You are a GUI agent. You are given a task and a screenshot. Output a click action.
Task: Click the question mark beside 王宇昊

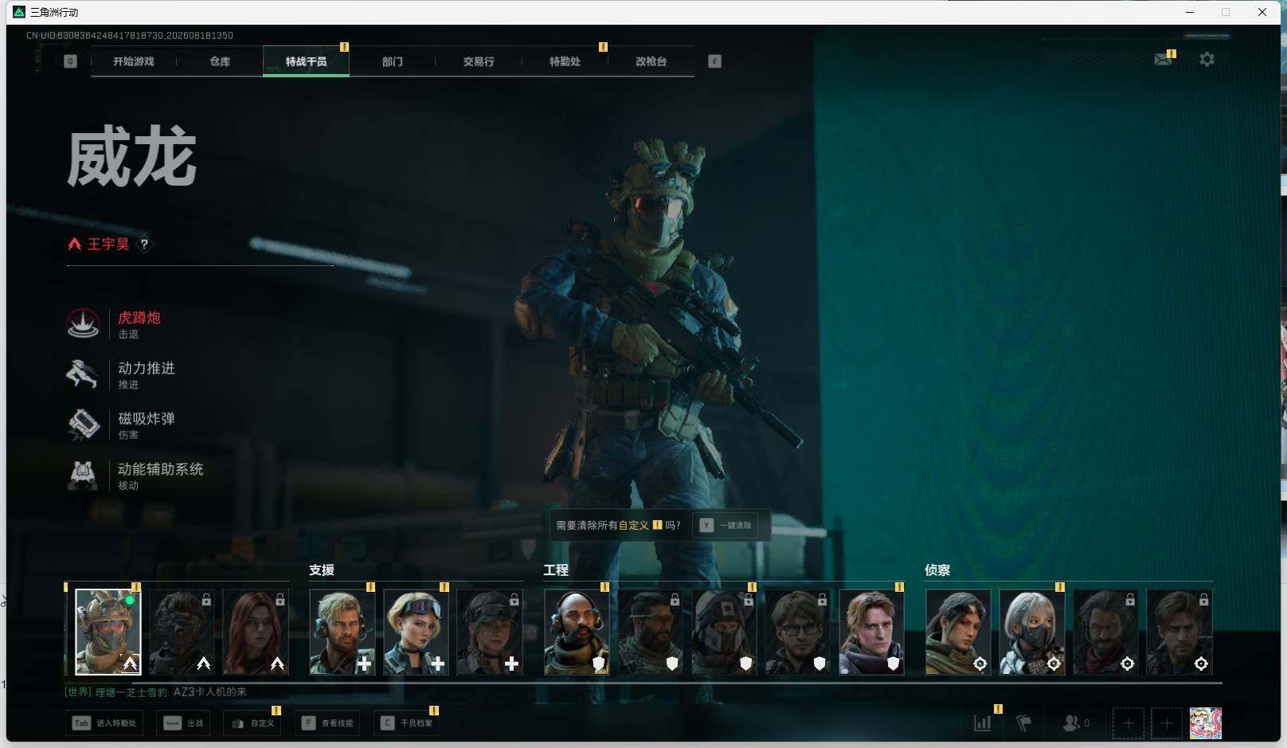click(144, 245)
